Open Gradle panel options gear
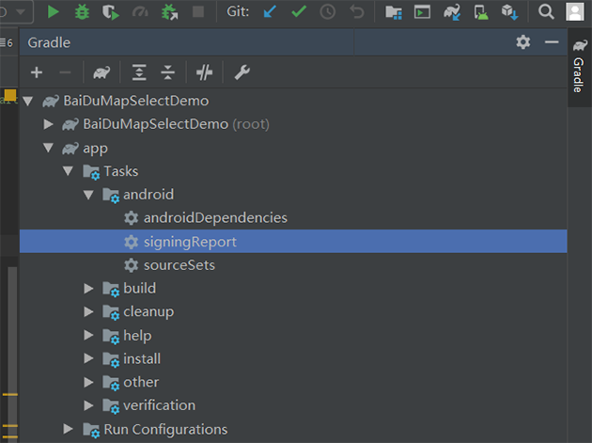Viewport: 592px width, 443px height. point(523,42)
